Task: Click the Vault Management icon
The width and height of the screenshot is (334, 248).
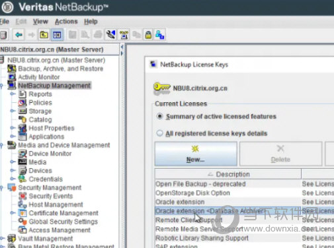Action: pos(12,239)
